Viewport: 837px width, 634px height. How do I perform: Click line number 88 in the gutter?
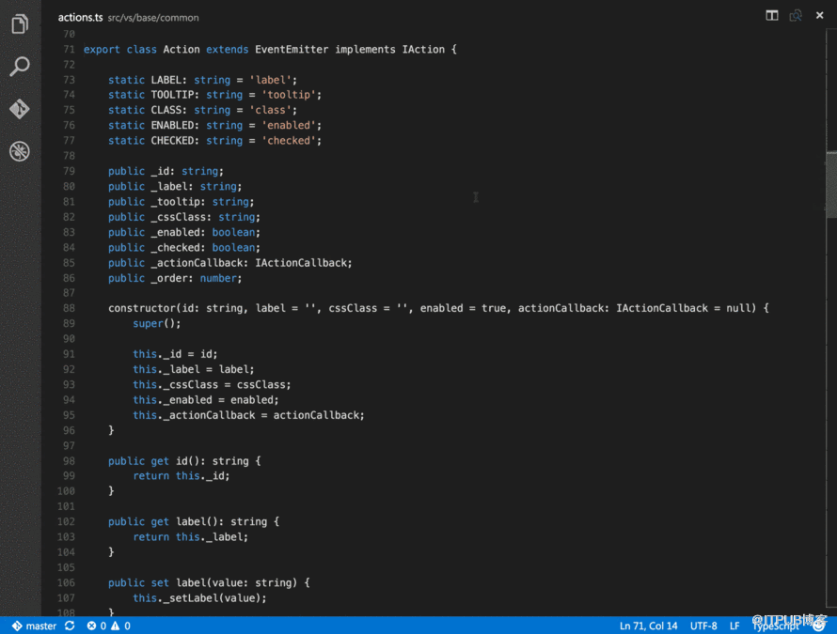click(69, 308)
